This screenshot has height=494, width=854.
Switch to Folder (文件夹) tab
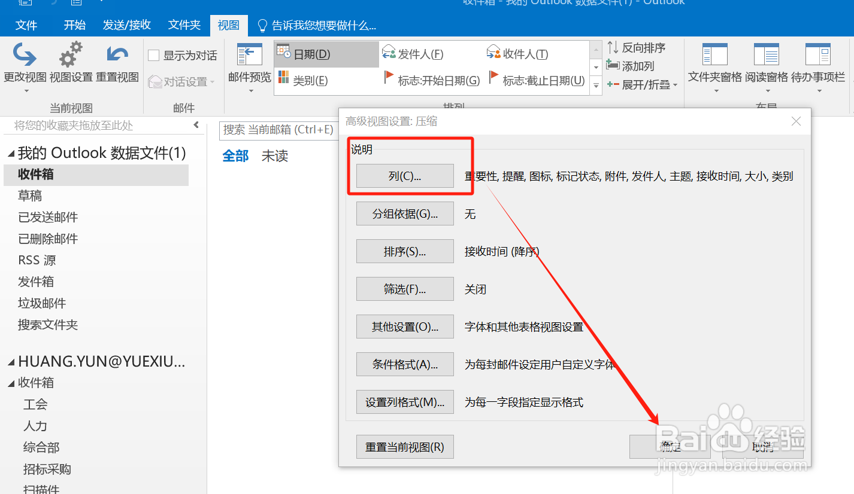184,25
